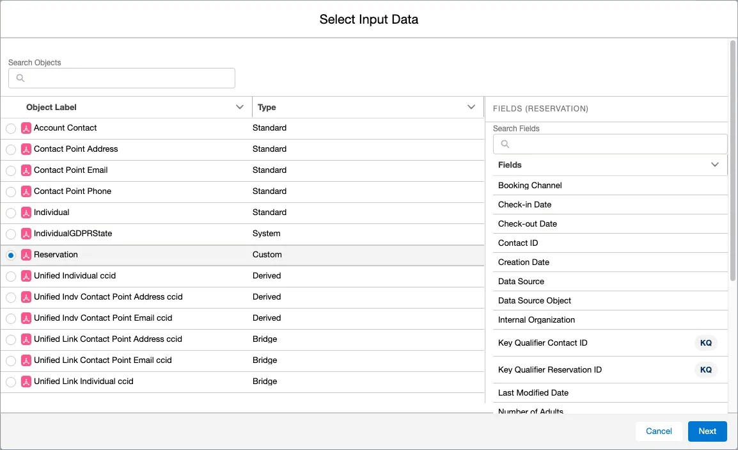Open the Object Label column dropdown
Viewport: 738px width, 450px height.
coord(240,108)
